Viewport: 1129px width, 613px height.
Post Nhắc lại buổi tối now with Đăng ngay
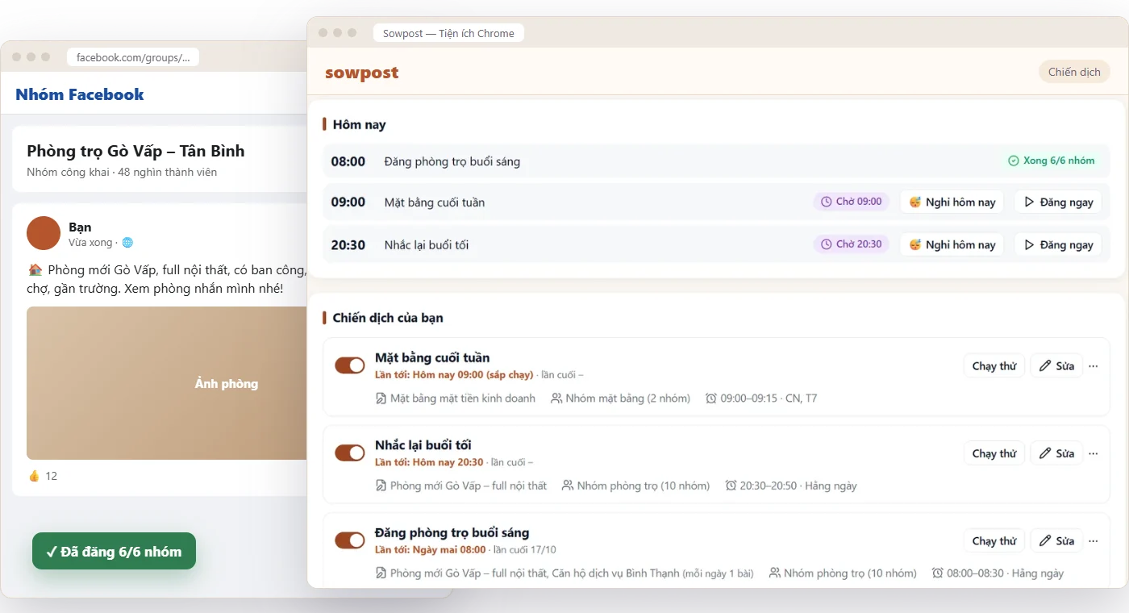tap(1058, 244)
